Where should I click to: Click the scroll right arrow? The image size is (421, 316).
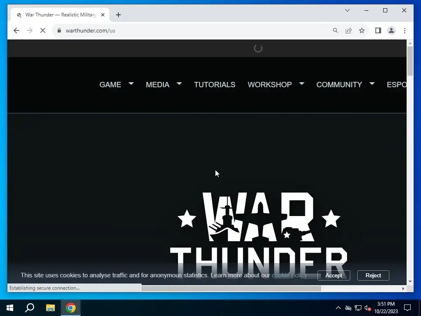[x=403, y=288]
